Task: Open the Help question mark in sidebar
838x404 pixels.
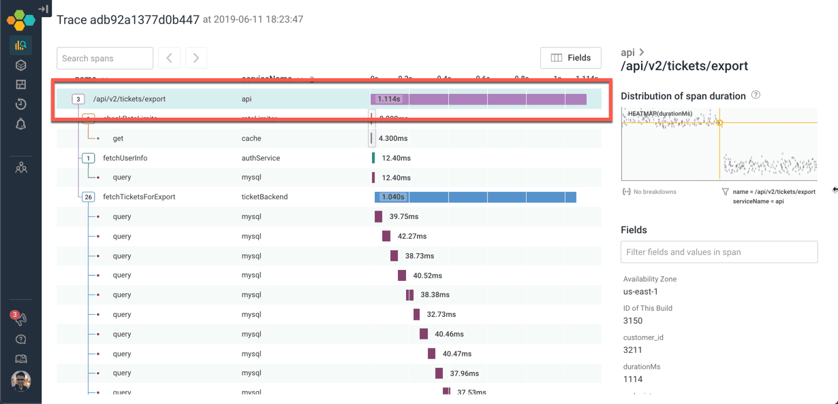Action: pyautogui.click(x=20, y=339)
